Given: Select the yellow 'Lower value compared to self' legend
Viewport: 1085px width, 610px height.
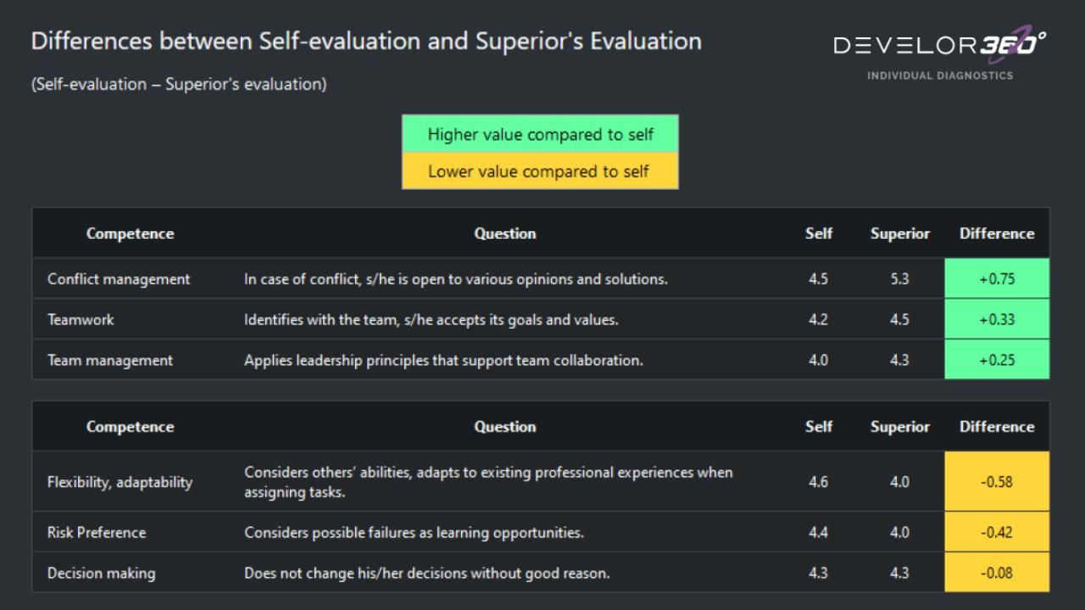Looking at the screenshot, I should (540, 171).
